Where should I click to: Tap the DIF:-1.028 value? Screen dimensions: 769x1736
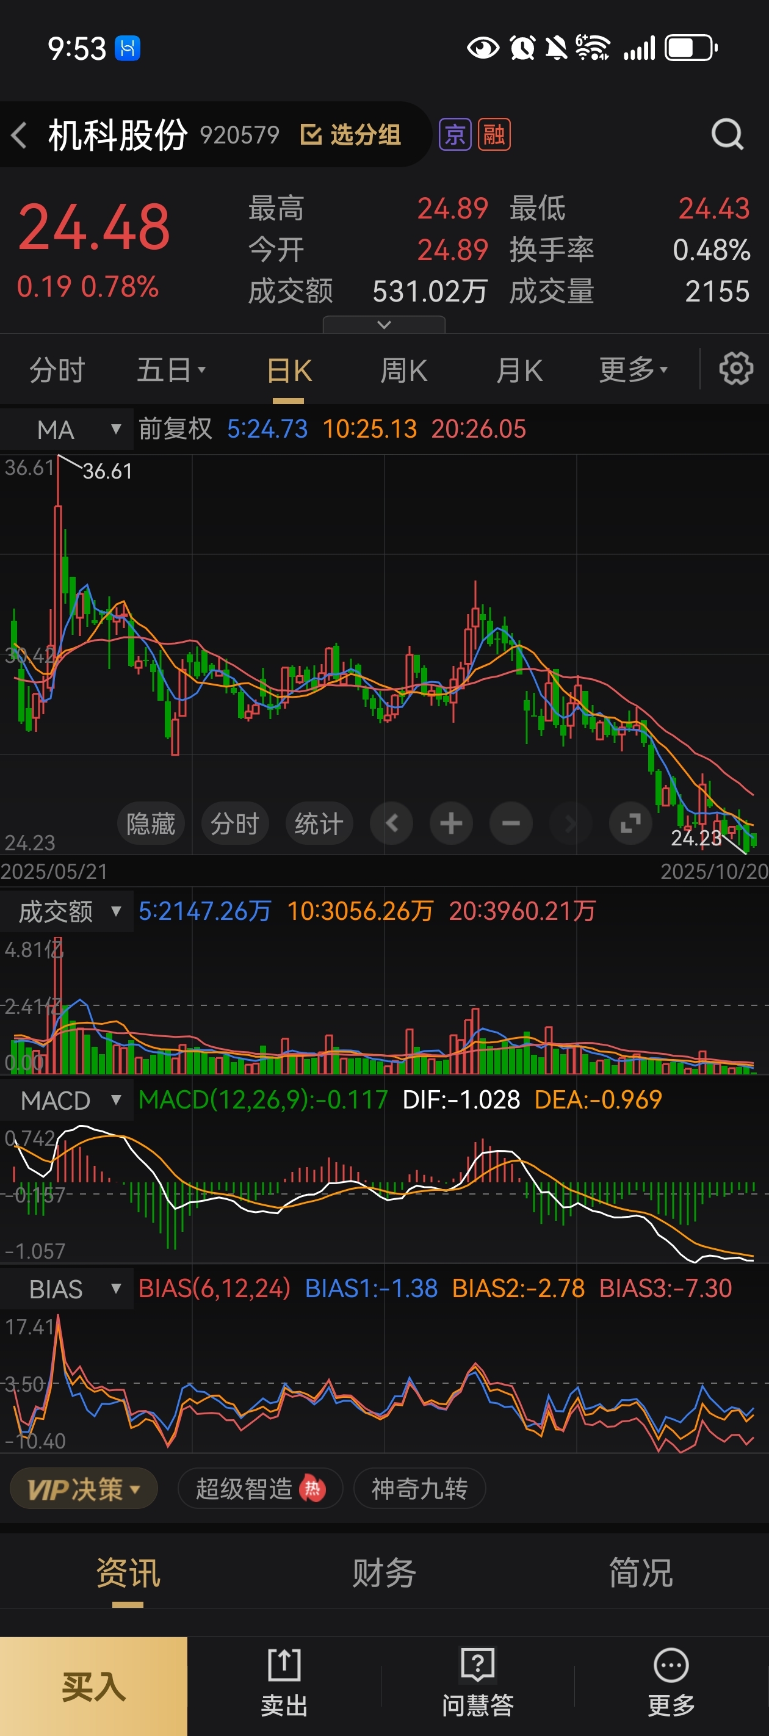point(461,1100)
